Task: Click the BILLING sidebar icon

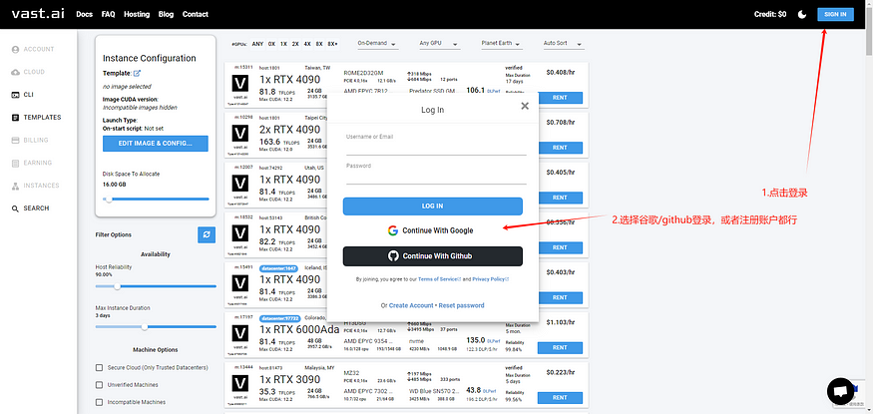Action: [15, 141]
